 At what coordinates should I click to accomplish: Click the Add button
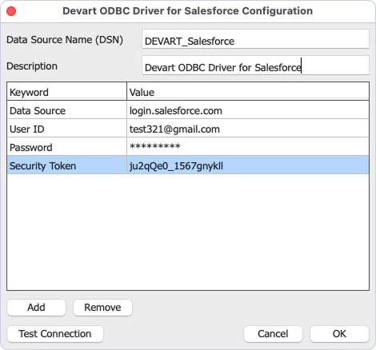point(36,308)
